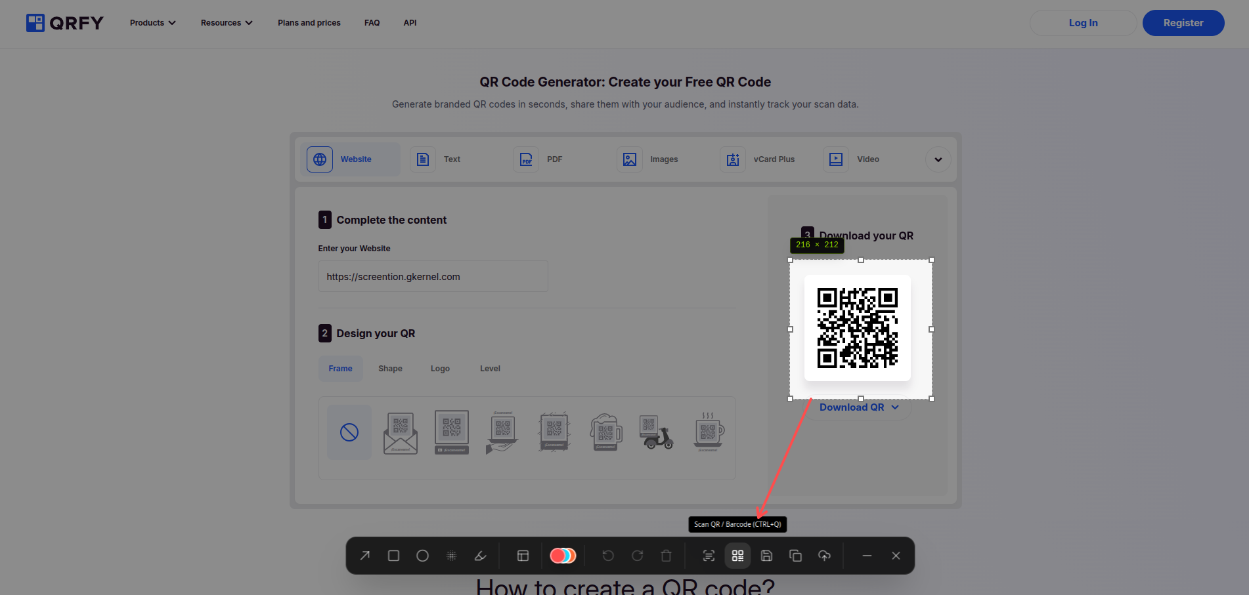The image size is (1249, 595).
Task: Go to Plans and prices
Action: click(309, 23)
